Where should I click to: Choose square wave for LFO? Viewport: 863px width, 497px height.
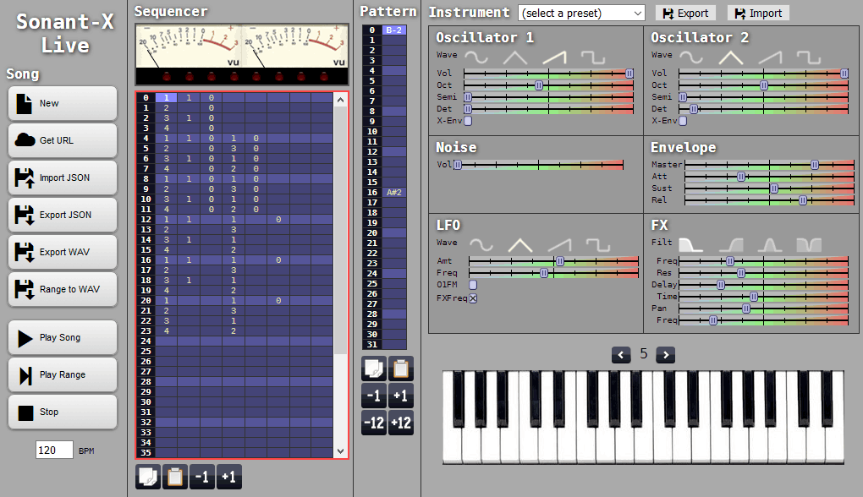click(x=598, y=244)
